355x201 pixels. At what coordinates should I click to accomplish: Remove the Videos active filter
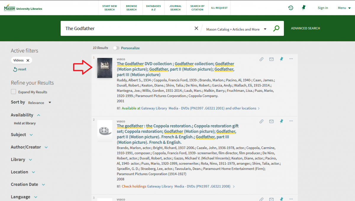28,60
